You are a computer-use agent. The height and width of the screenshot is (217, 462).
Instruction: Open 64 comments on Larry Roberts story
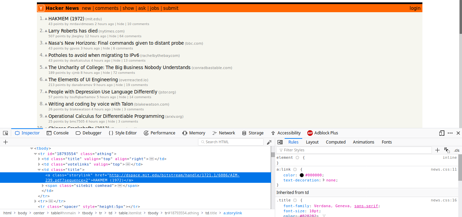130,36
